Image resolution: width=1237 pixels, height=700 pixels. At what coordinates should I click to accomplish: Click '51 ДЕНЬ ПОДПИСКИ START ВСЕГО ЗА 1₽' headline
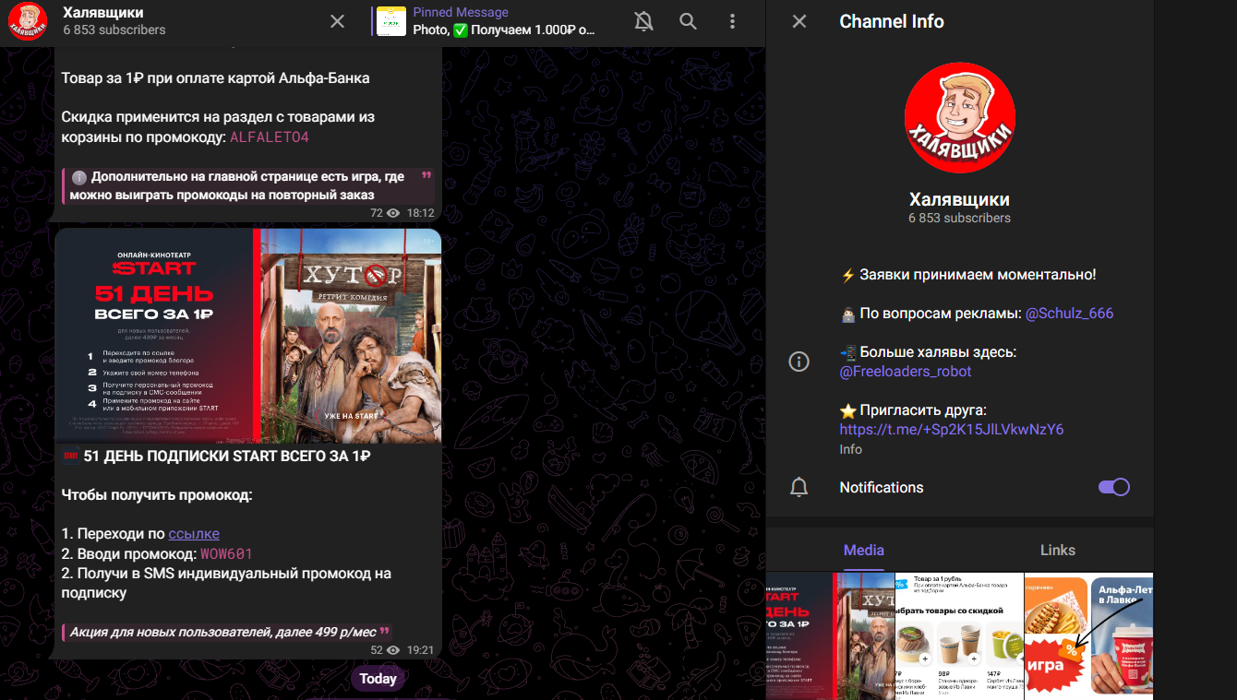(x=227, y=456)
